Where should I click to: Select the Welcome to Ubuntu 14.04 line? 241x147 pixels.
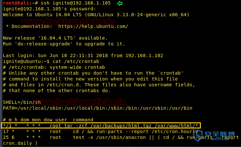click(96, 15)
